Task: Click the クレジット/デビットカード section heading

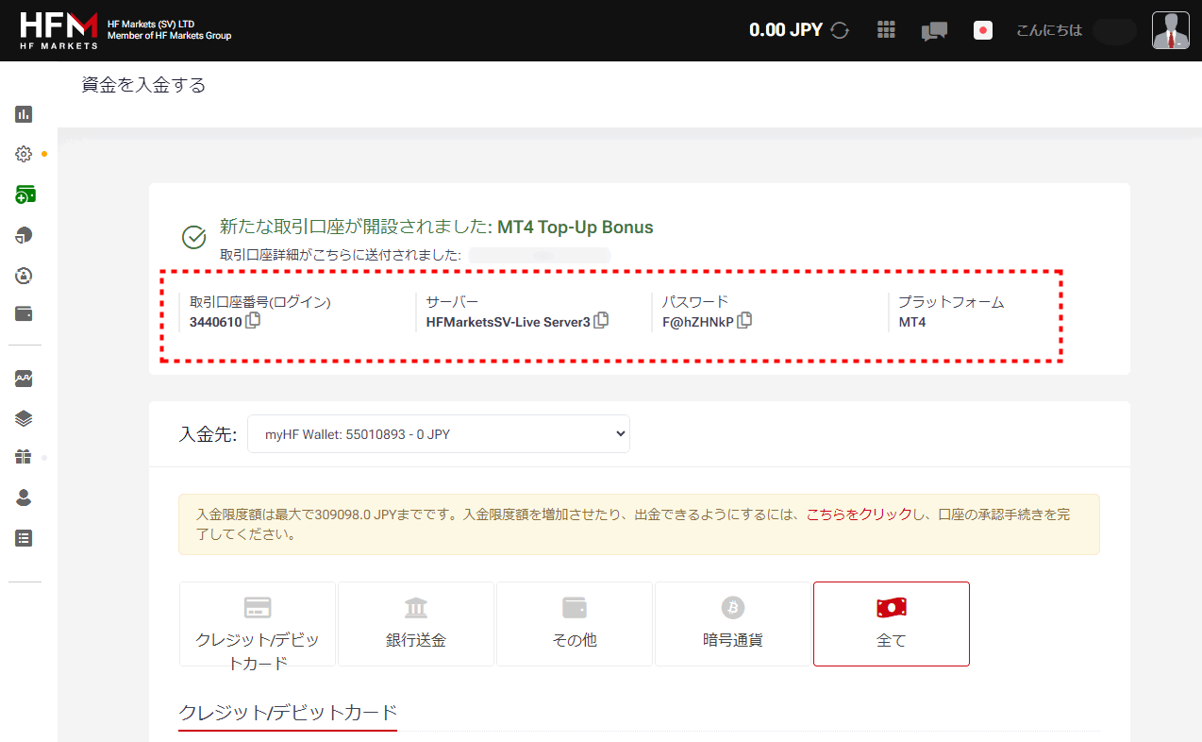Action: (x=288, y=713)
